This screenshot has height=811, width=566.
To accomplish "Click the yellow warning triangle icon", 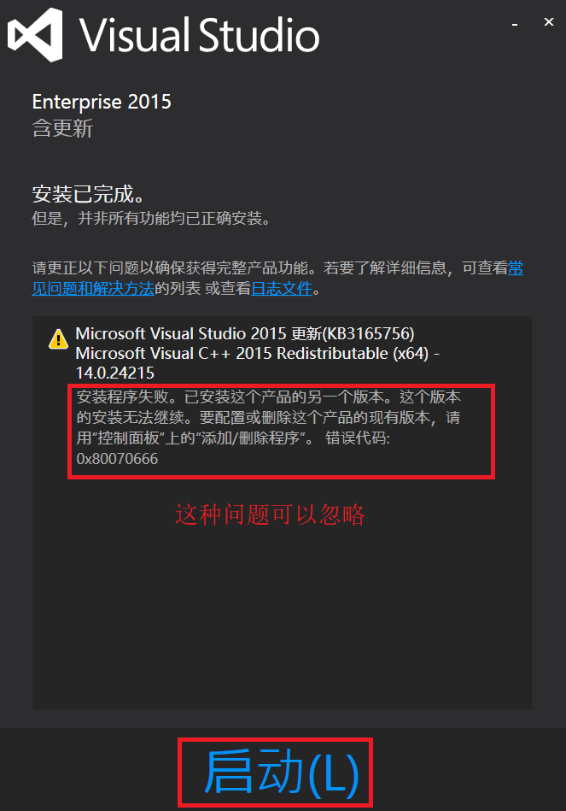I will coord(58,339).
